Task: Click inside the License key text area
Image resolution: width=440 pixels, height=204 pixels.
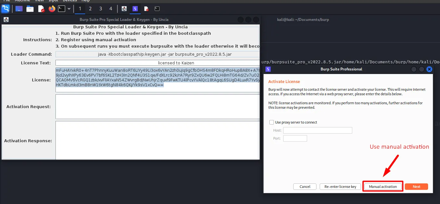Action: click(157, 80)
